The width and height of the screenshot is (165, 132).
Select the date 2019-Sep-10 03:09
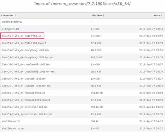(x=151, y=50)
